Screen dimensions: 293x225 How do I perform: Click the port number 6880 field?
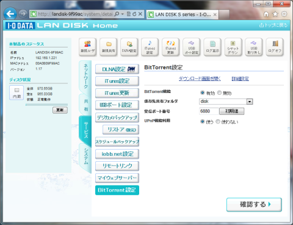point(209,111)
